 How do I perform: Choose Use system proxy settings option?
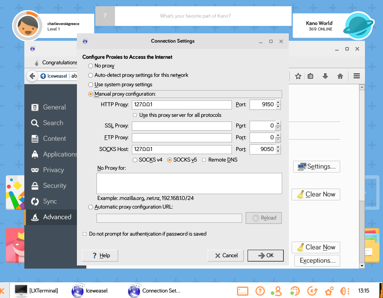tap(91, 85)
